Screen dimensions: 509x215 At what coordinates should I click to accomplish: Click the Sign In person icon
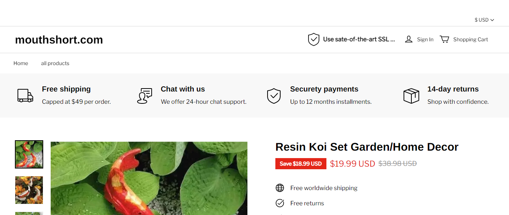point(409,39)
